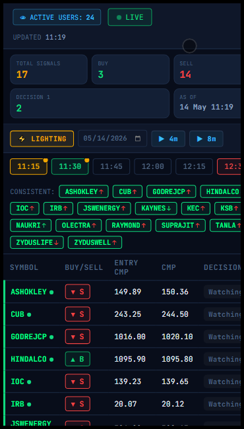
Task: Click the IOC consistent chip
Action: point(24,209)
